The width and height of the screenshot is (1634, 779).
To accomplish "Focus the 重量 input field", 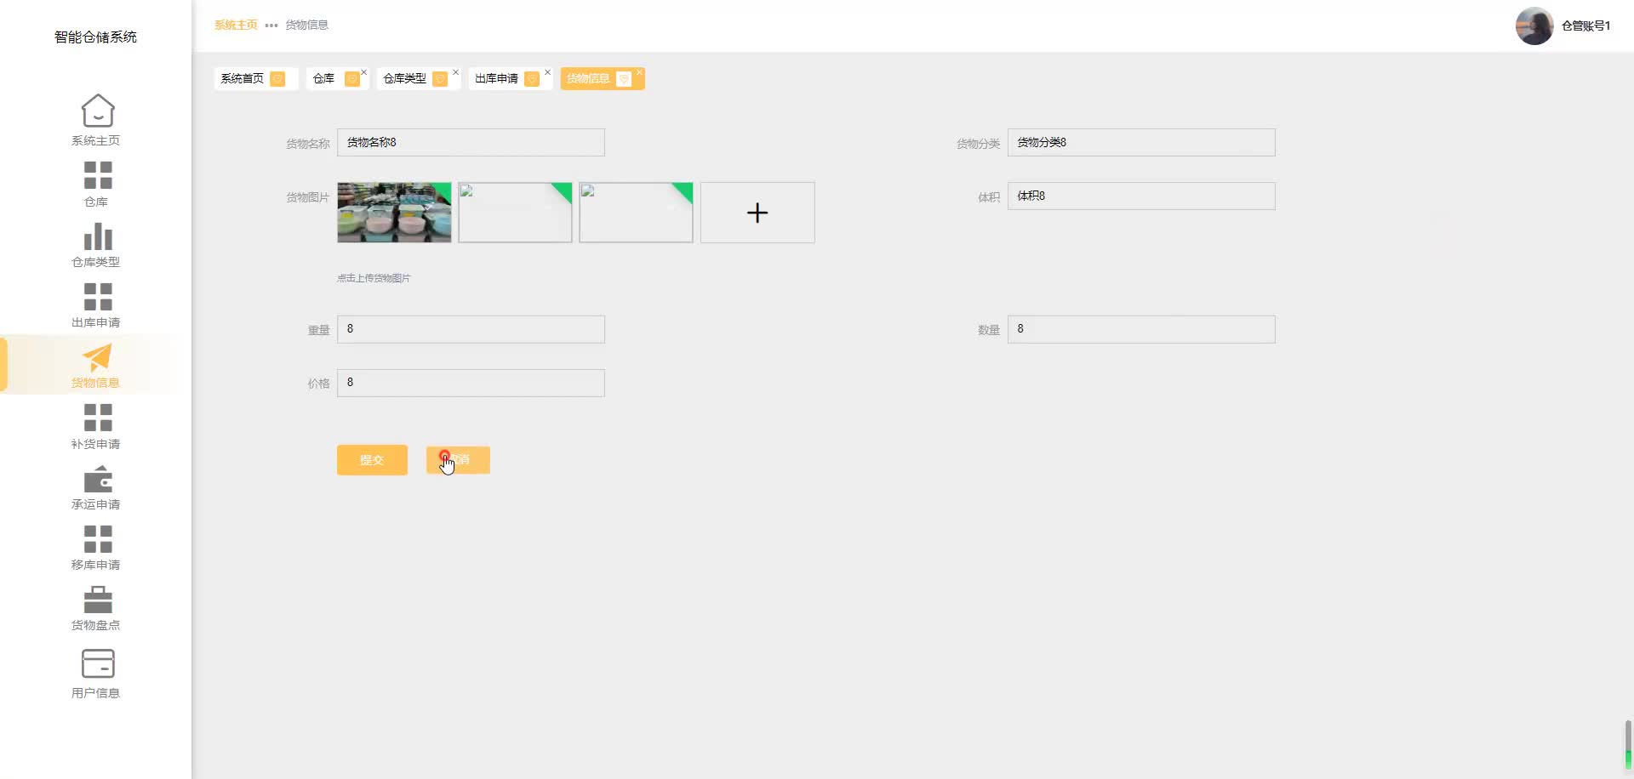I will (x=471, y=330).
